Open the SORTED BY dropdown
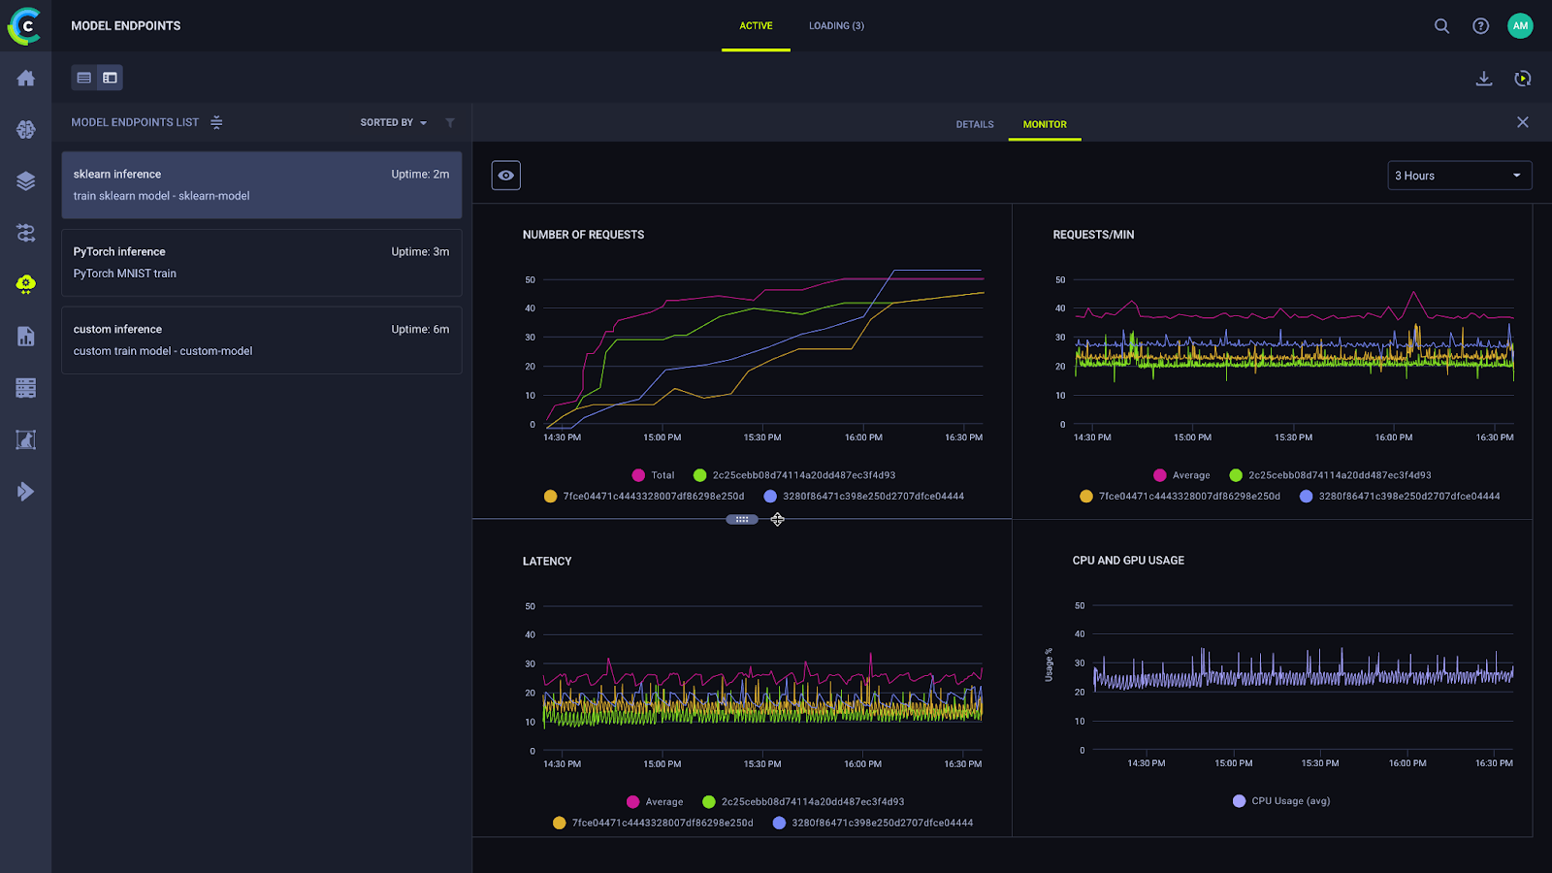1552x873 pixels. tap(392, 122)
